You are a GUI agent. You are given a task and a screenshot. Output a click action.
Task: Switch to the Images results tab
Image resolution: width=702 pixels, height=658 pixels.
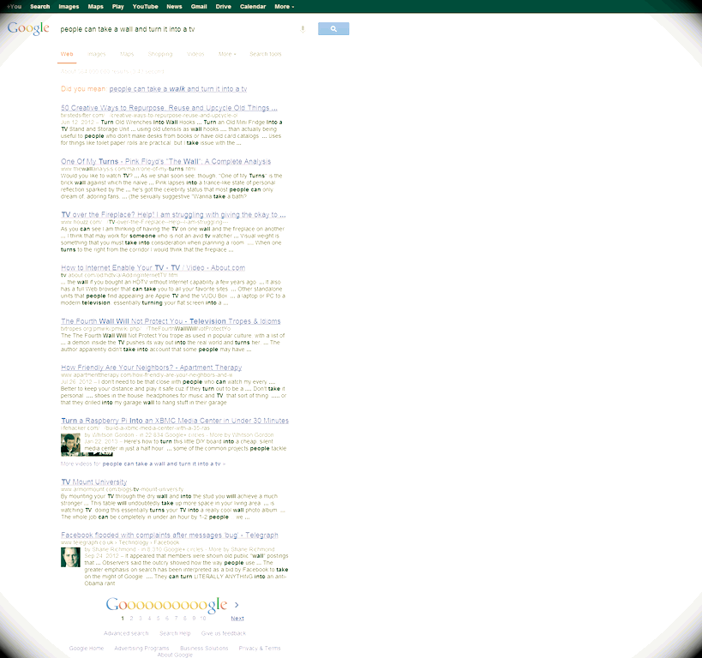tap(97, 54)
